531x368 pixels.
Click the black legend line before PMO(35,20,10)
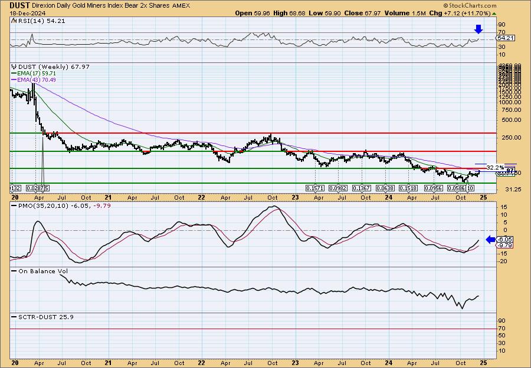(x=14, y=206)
